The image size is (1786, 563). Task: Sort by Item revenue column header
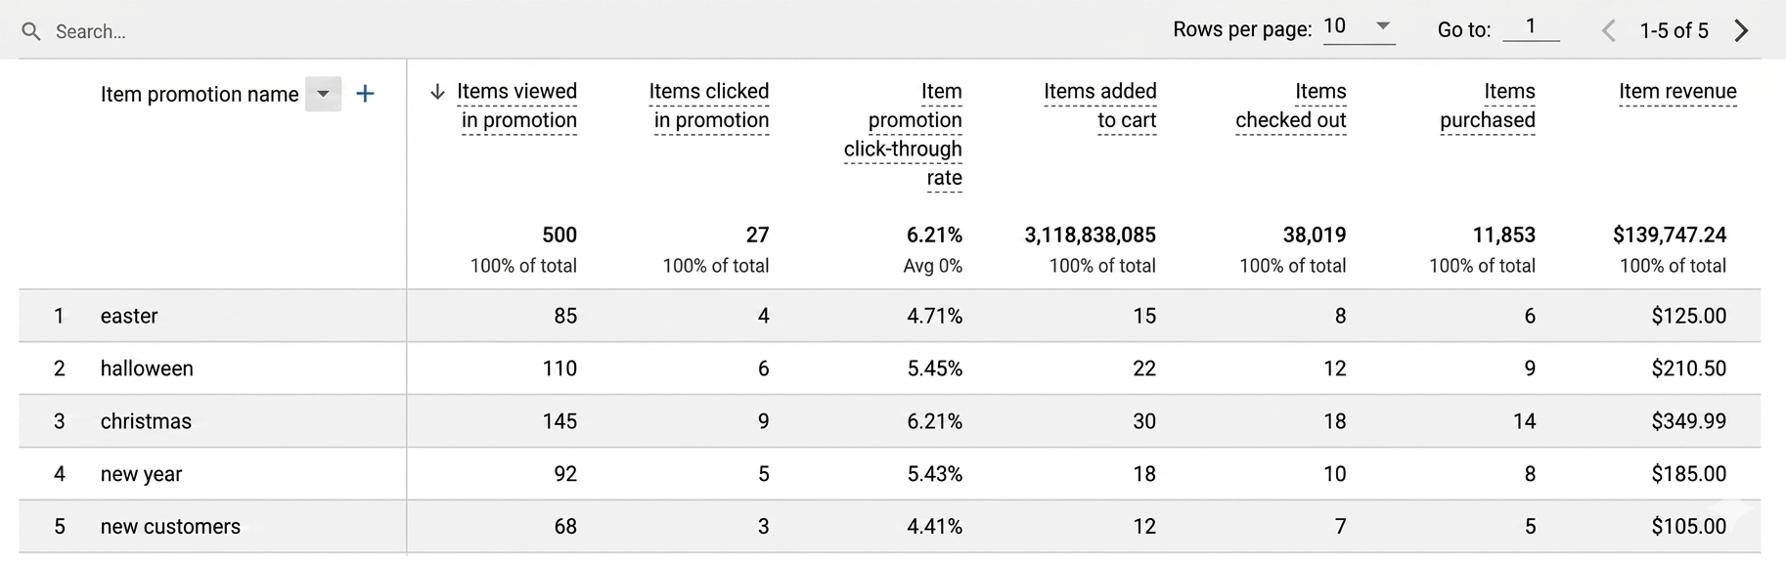[x=1676, y=90]
